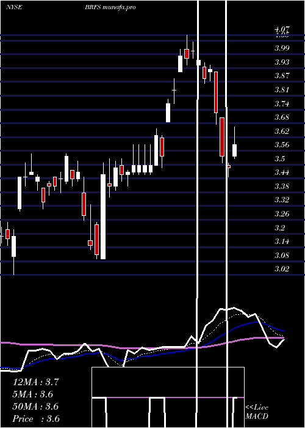Select the 3.02 price axis label

point(282,269)
